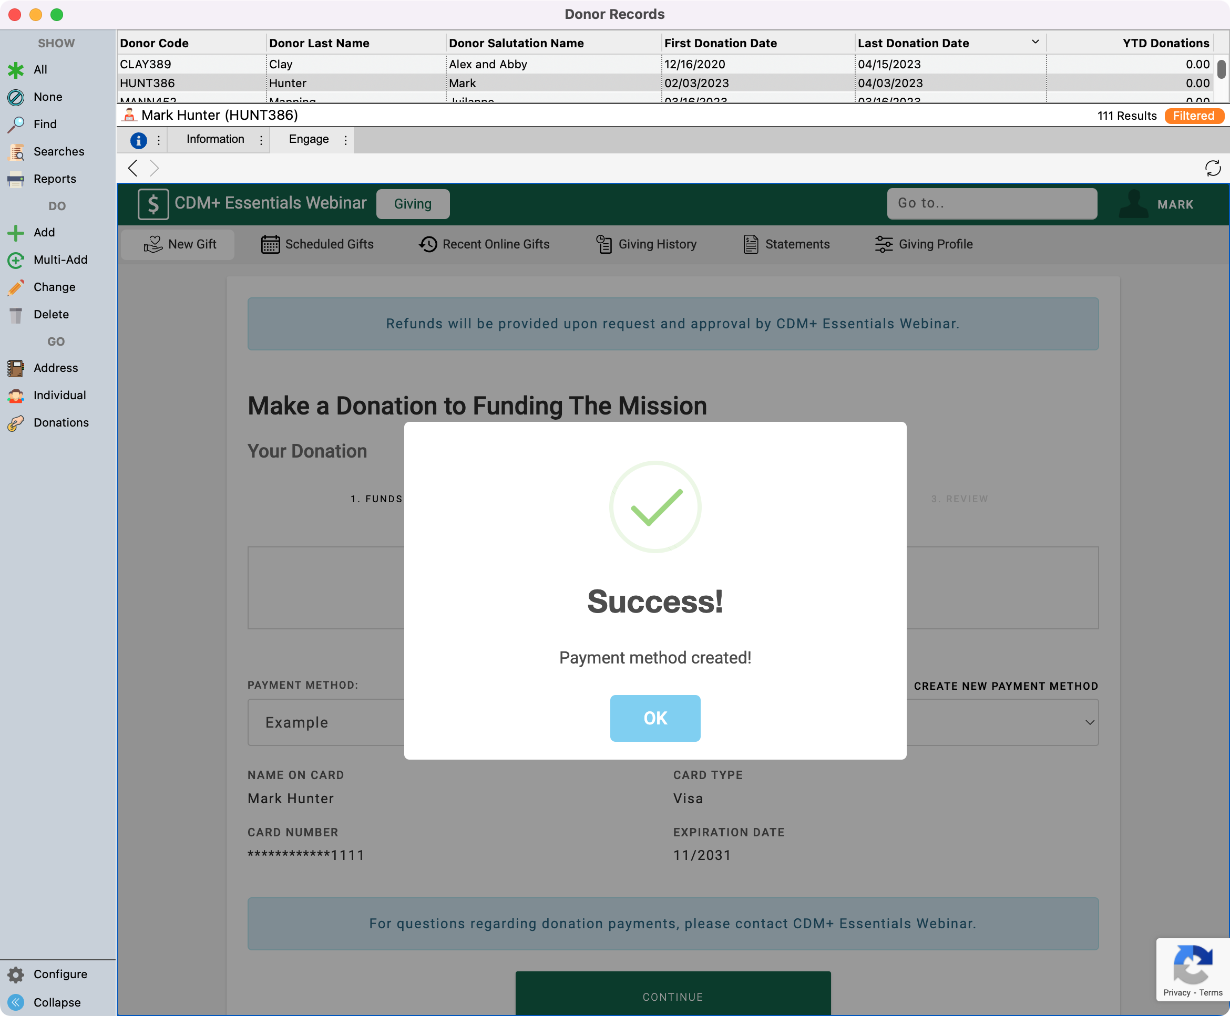Navigate back with left arrow
The width and height of the screenshot is (1230, 1016).
click(x=133, y=169)
